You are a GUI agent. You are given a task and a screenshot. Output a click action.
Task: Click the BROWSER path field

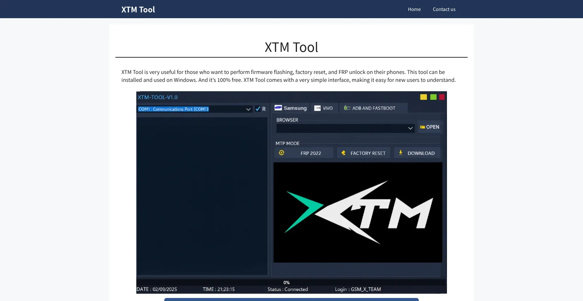pos(345,128)
